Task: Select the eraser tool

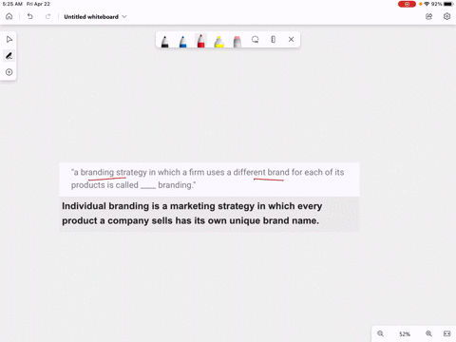Action: [237, 41]
